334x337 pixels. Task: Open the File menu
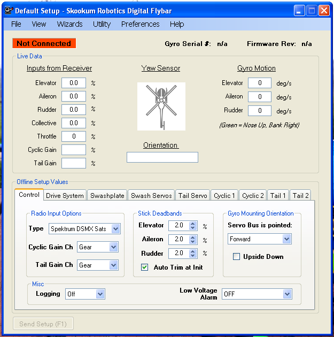tap(16, 24)
